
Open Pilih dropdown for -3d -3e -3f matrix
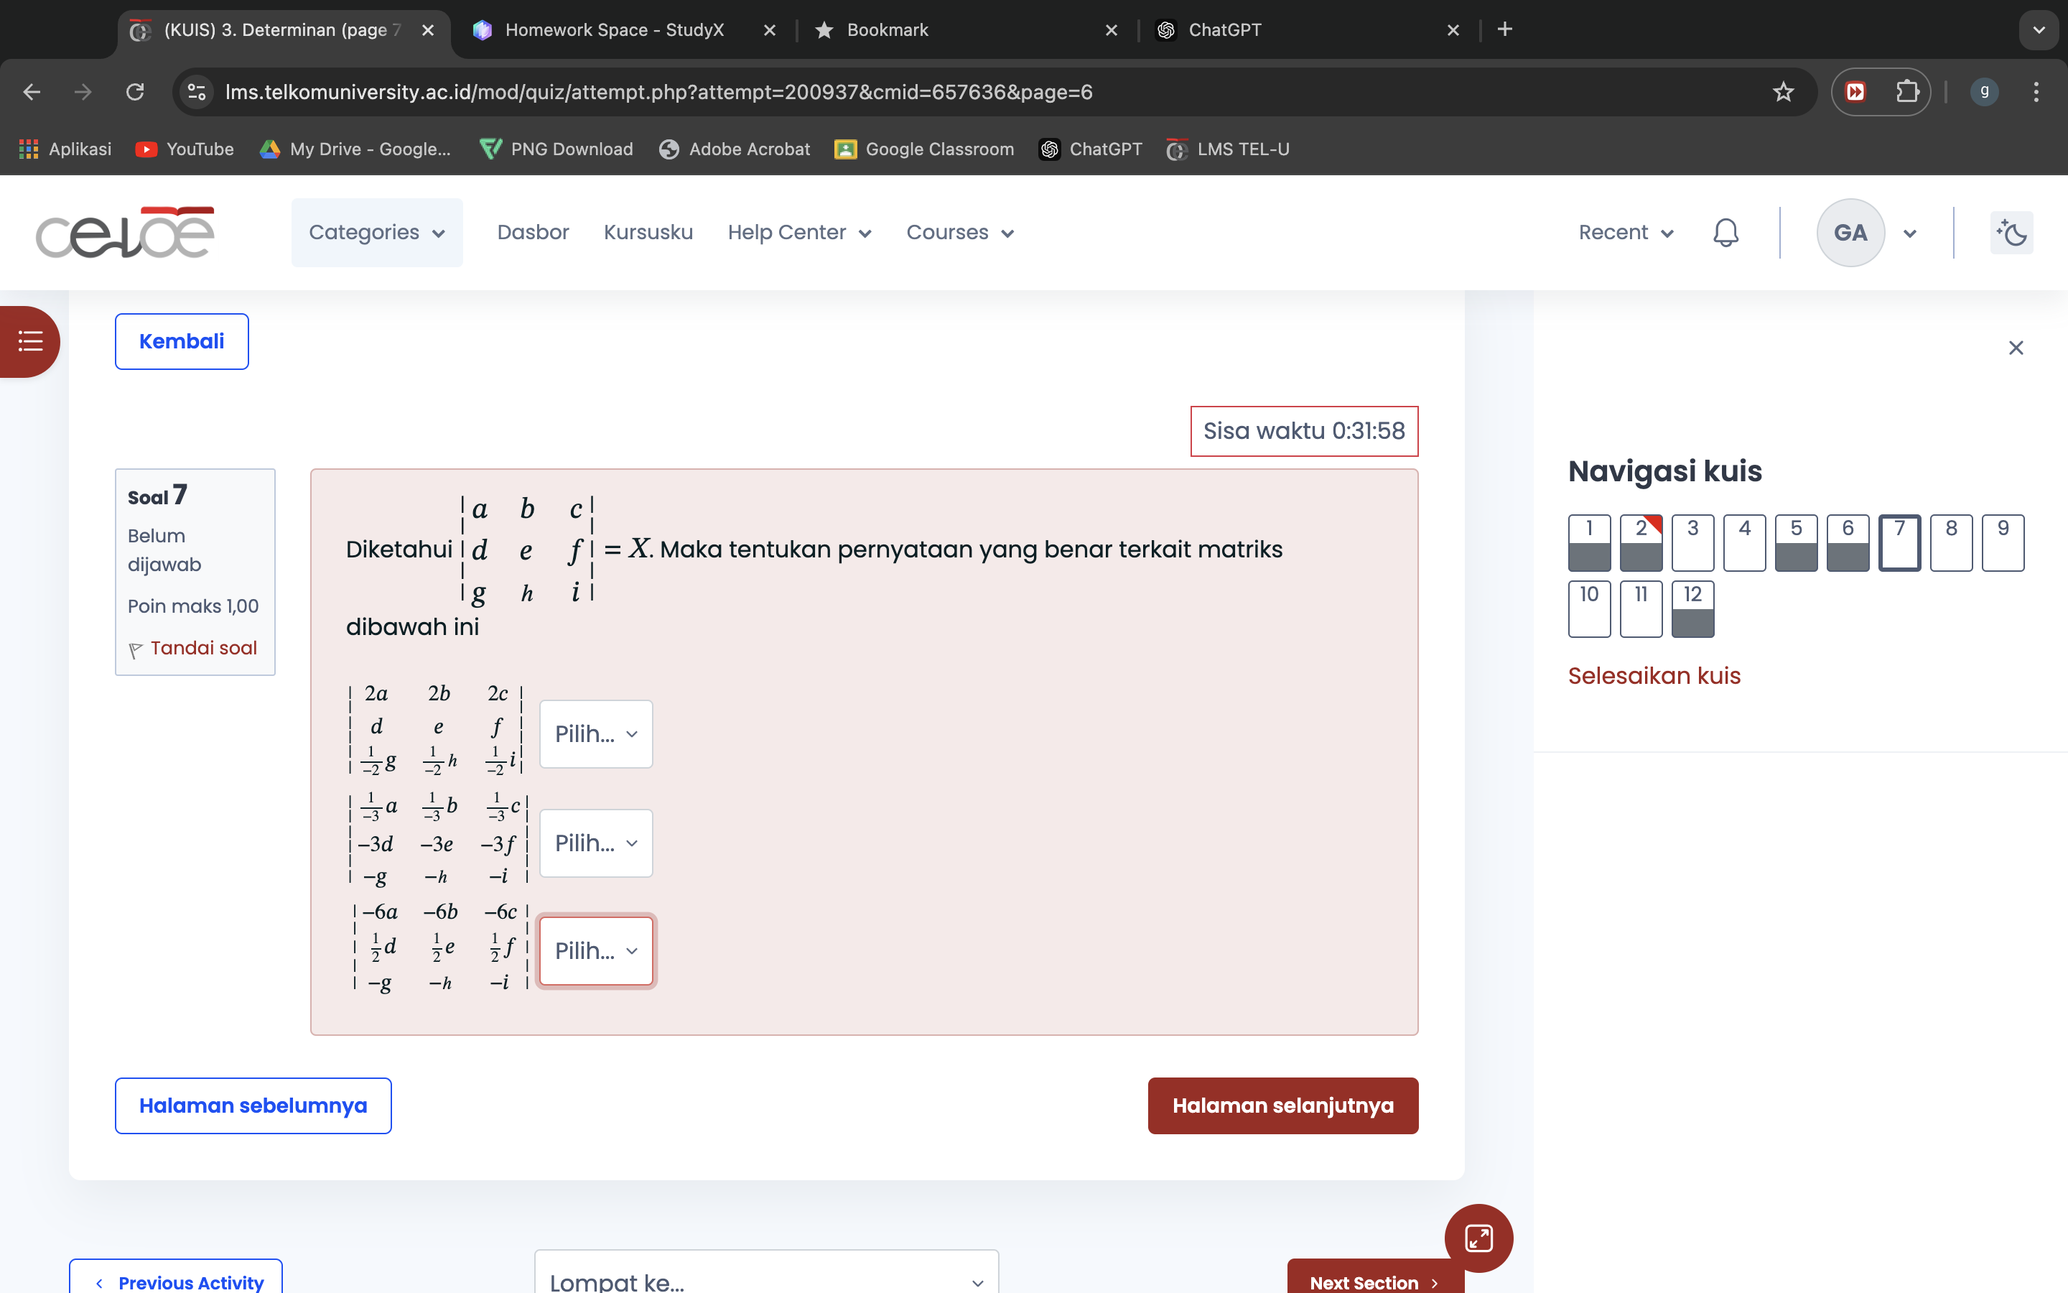[595, 843]
